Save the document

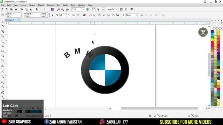tap(11, 9)
